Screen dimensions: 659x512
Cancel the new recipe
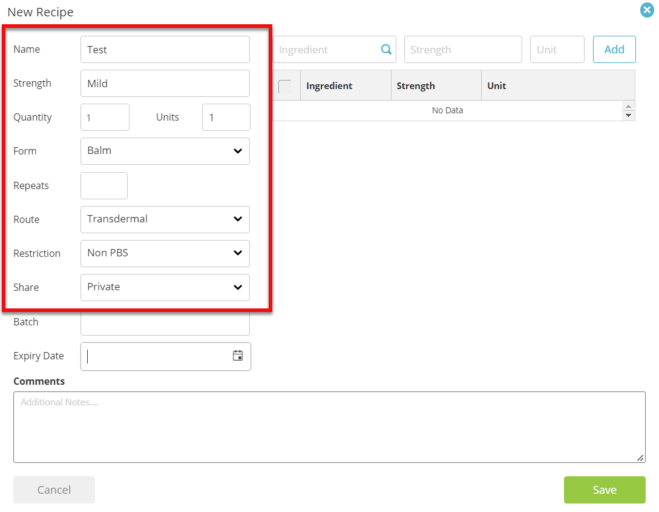54,490
